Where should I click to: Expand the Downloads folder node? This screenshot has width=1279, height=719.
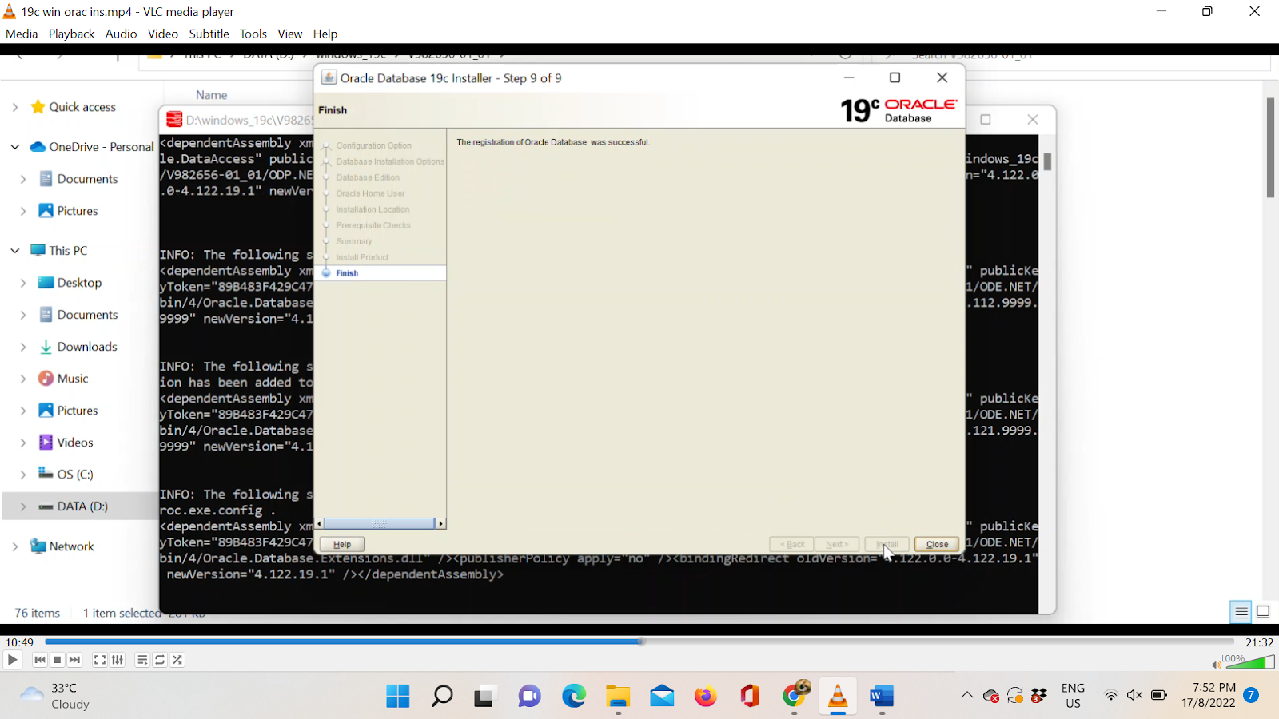(23, 347)
